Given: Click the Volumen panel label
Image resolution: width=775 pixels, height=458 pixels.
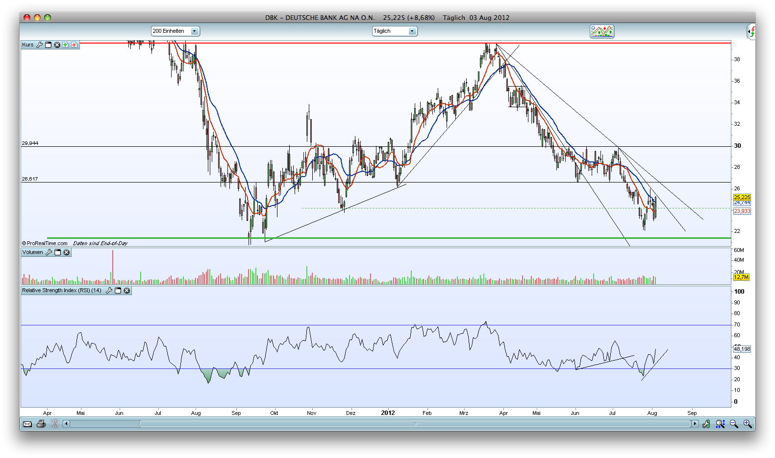Looking at the screenshot, I should coord(33,252).
